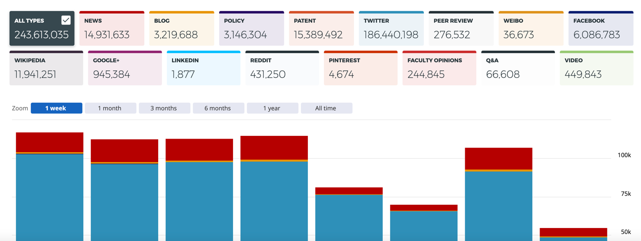This screenshot has width=641, height=241.
Task: Select the News filter card
Action: (x=112, y=29)
